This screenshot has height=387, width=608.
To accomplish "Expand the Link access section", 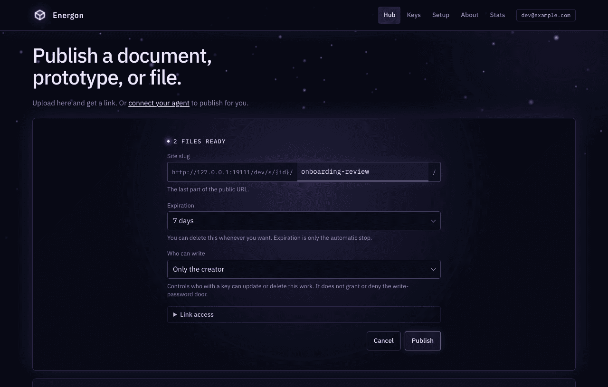I will tap(304, 314).
